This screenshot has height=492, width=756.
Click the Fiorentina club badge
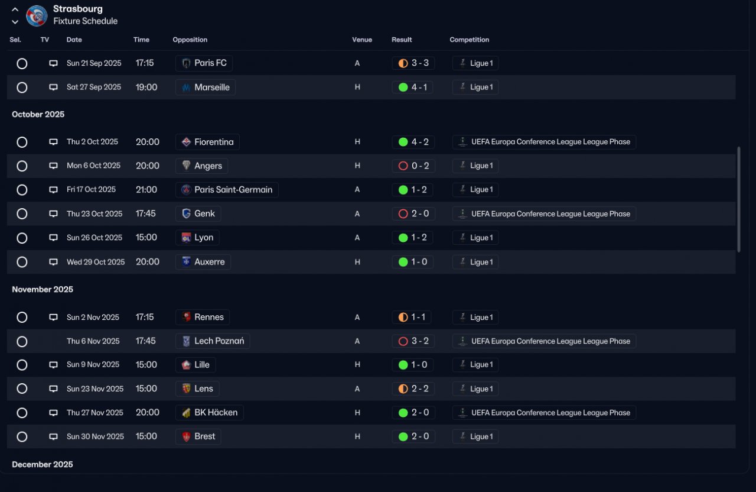point(186,142)
